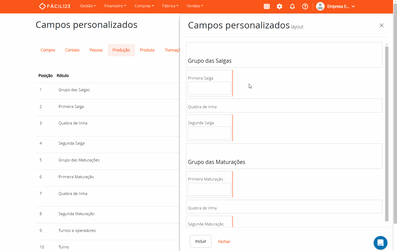
Task: Click the user avatar icon
Action: (x=320, y=6)
